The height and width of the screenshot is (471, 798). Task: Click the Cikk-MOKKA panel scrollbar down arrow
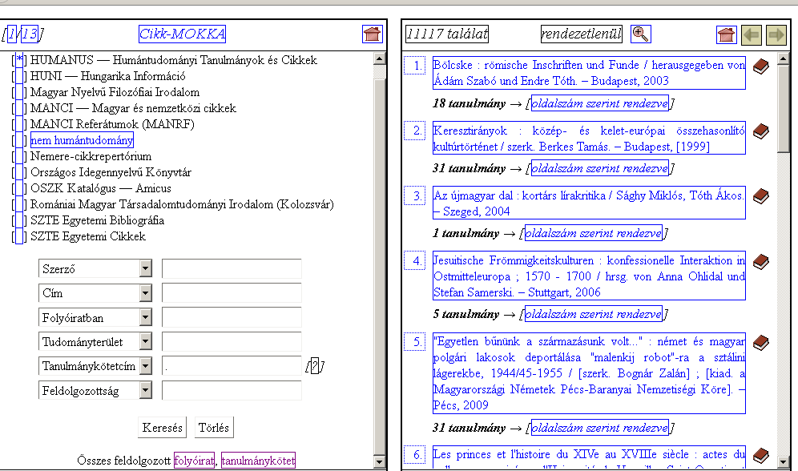(x=379, y=462)
